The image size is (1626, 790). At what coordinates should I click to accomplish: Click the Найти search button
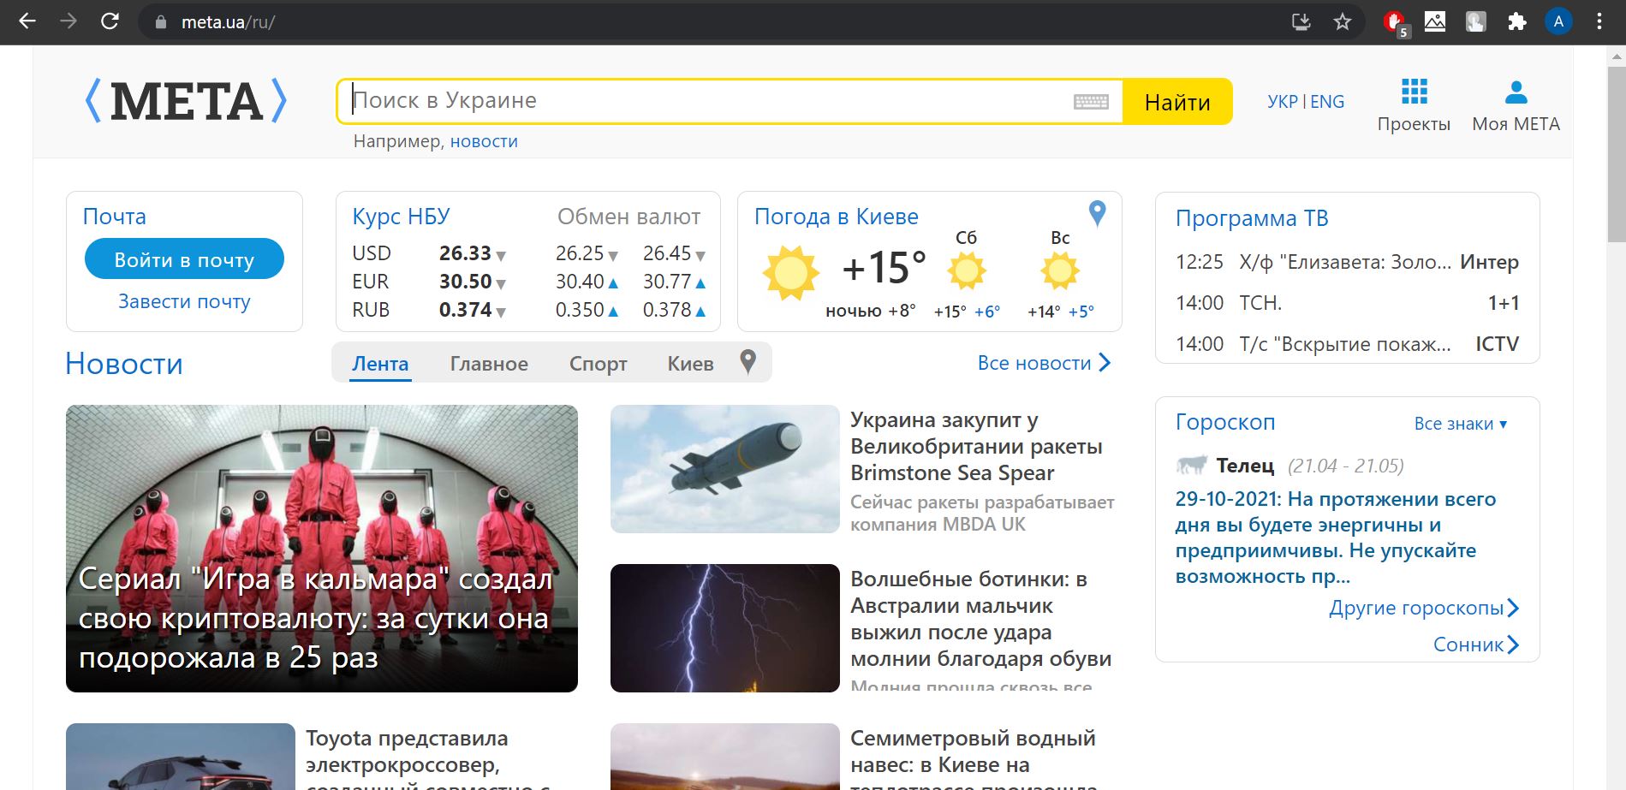(x=1177, y=102)
